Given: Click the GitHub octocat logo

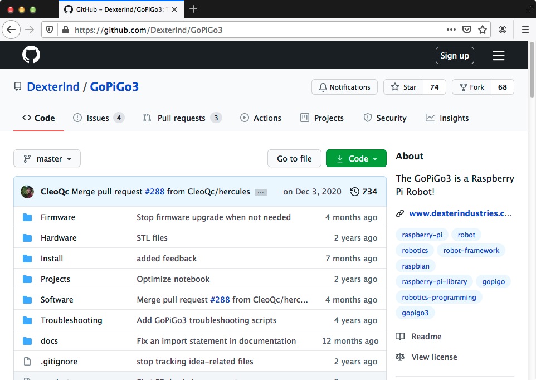Looking at the screenshot, I should 31,55.
